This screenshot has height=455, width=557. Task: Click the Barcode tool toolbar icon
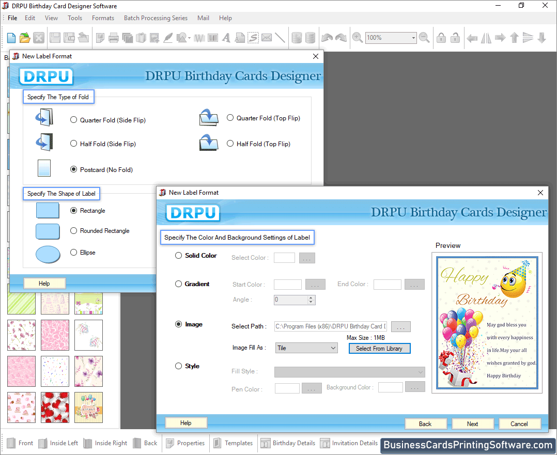213,38
